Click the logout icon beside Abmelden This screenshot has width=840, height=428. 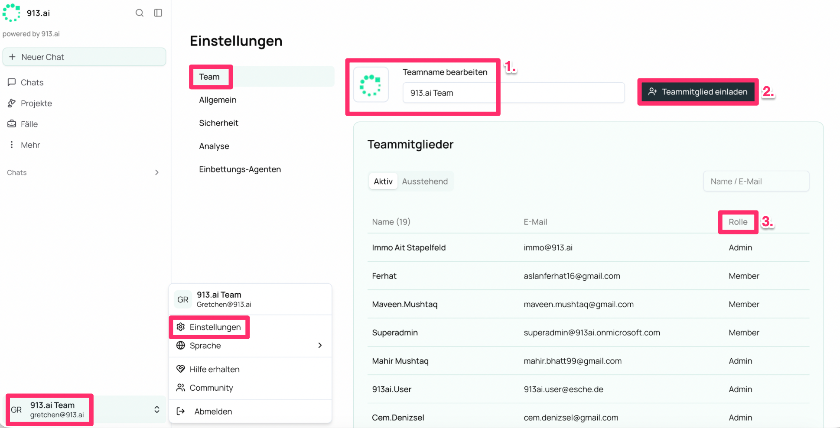point(181,411)
